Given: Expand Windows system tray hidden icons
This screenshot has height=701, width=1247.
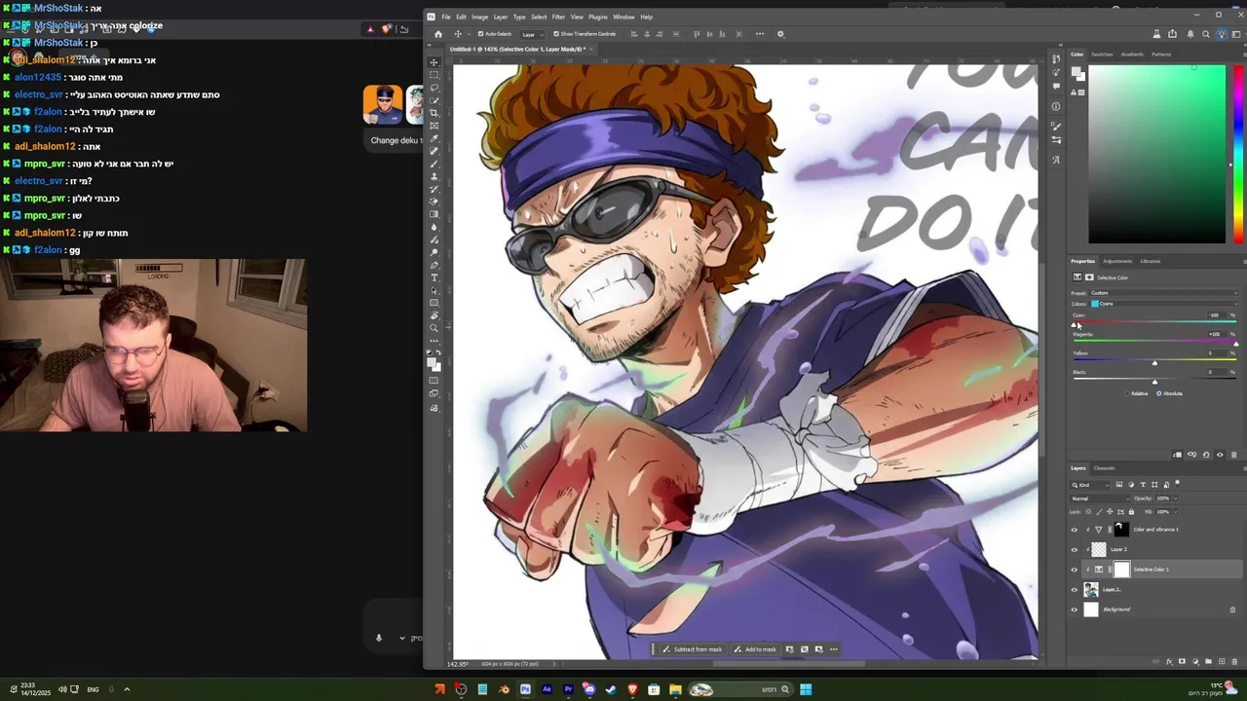Looking at the screenshot, I should pyautogui.click(x=127, y=689).
